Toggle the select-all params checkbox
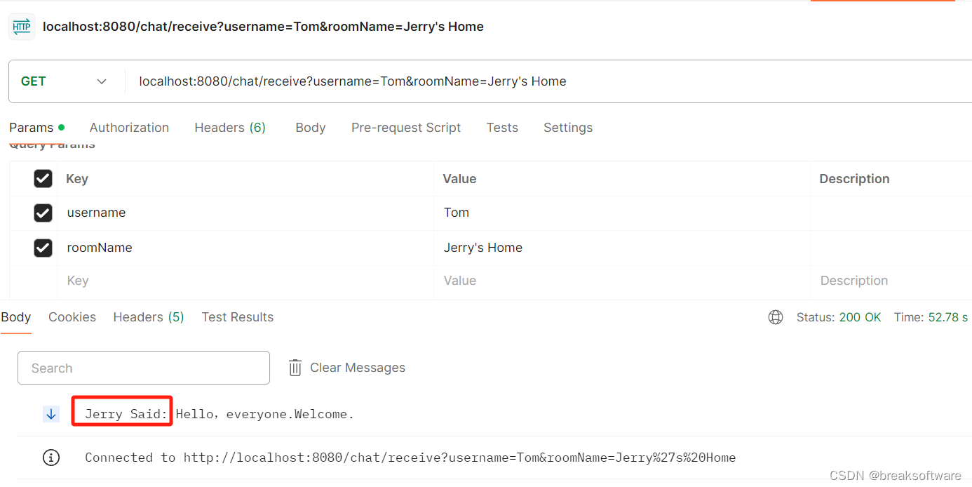The width and height of the screenshot is (972, 487). (43, 179)
